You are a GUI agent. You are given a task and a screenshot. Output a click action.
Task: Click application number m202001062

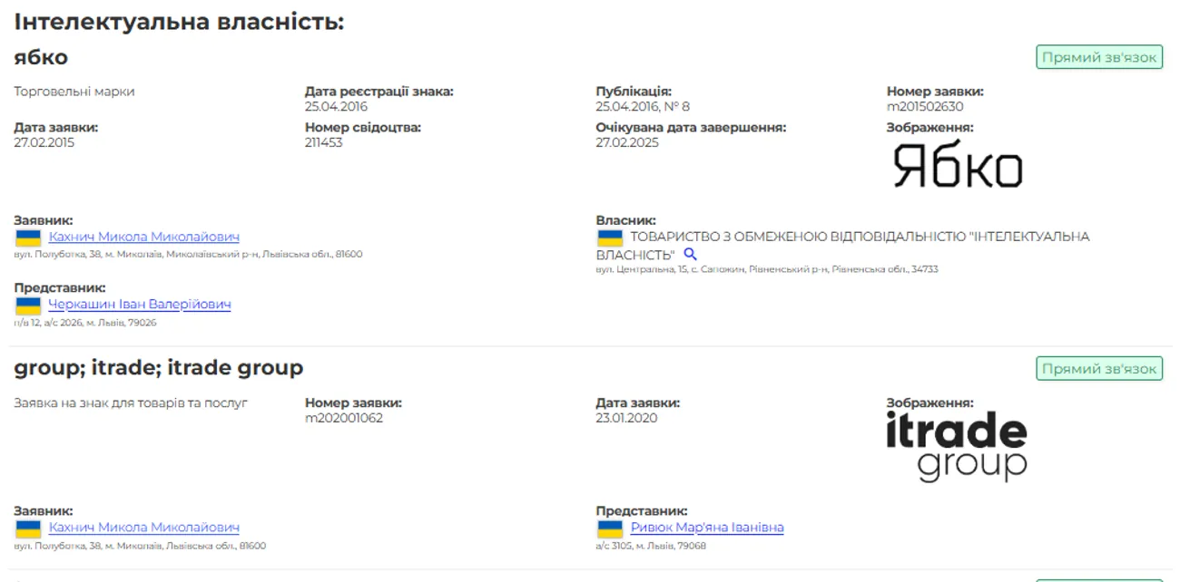click(x=344, y=418)
